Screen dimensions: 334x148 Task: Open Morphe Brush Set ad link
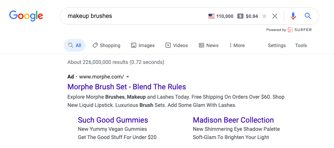click(x=127, y=87)
